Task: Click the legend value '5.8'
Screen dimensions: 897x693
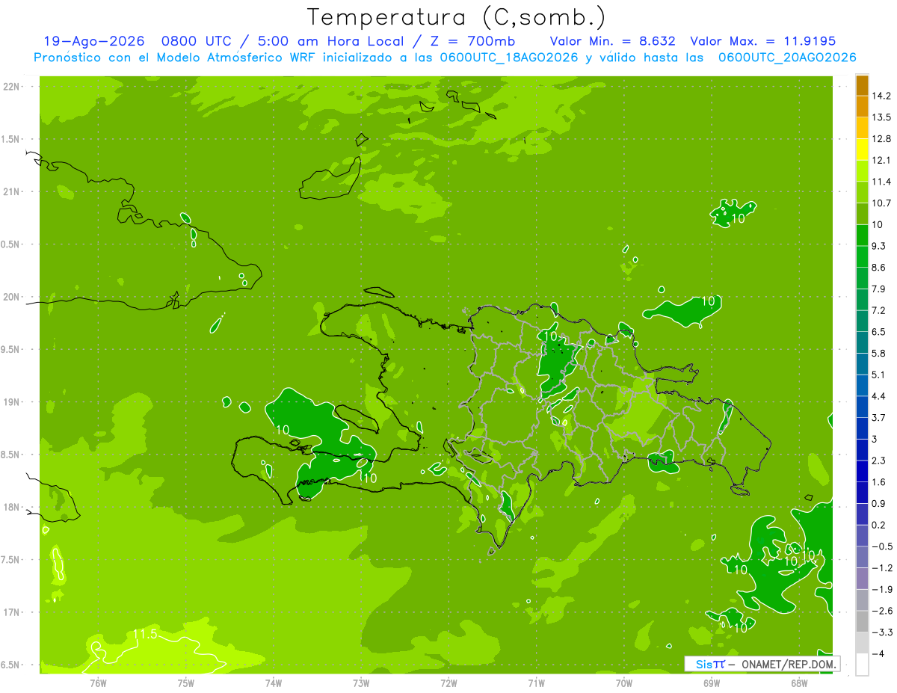Action: click(880, 353)
